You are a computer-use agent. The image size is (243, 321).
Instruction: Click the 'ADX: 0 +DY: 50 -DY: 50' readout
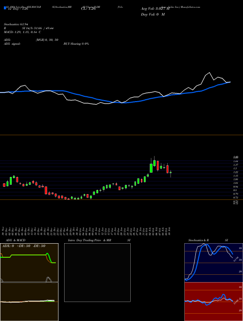click(23, 246)
